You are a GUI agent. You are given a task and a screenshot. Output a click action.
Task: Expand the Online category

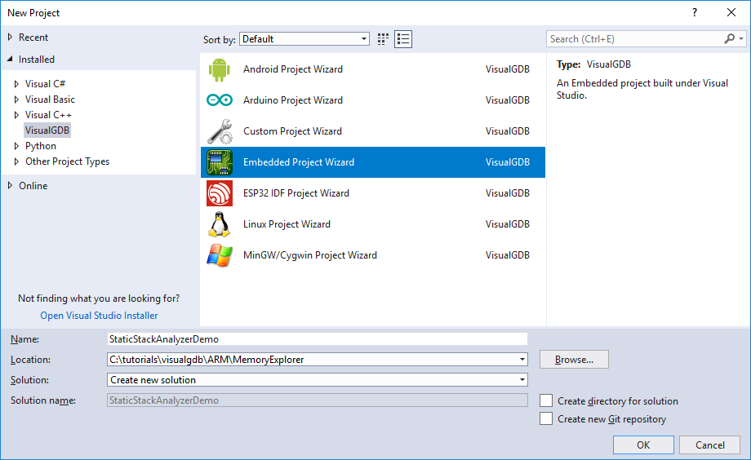pyautogui.click(x=10, y=186)
